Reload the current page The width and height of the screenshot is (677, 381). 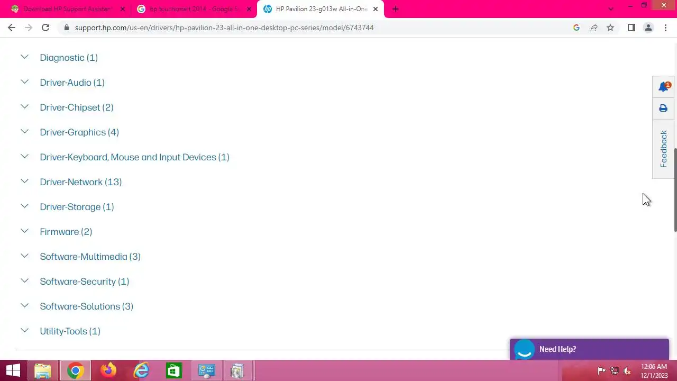click(x=45, y=28)
